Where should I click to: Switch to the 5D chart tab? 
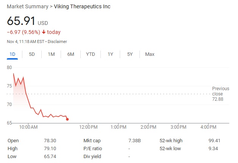(x=32, y=54)
